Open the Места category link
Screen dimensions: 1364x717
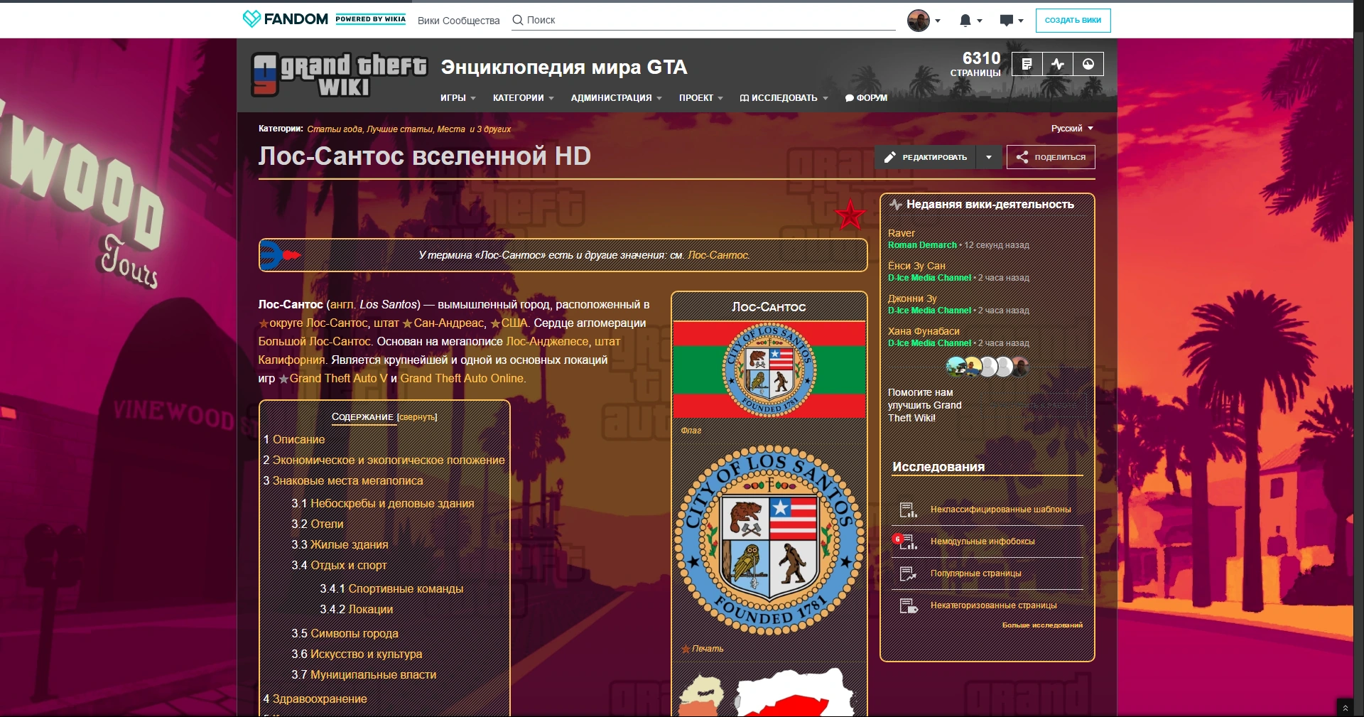(451, 129)
